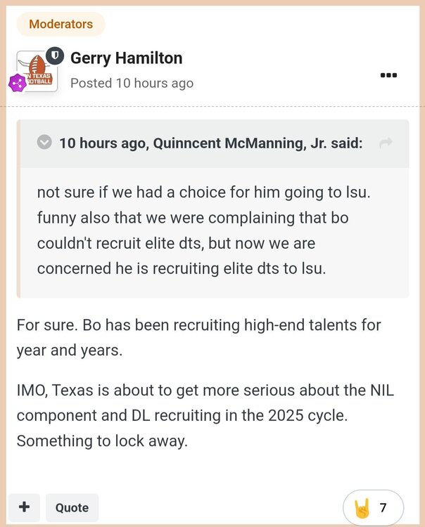Click the "Posted 10 hours ago" timestamp
This screenshot has width=425, height=527.
click(x=132, y=83)
